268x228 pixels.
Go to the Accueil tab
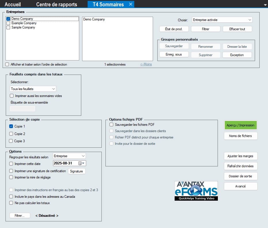click(x=13, y=5)
